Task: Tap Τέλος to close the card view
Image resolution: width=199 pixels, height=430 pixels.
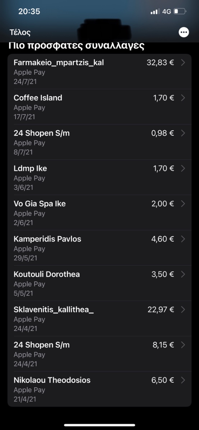Action: click(20, 32)
